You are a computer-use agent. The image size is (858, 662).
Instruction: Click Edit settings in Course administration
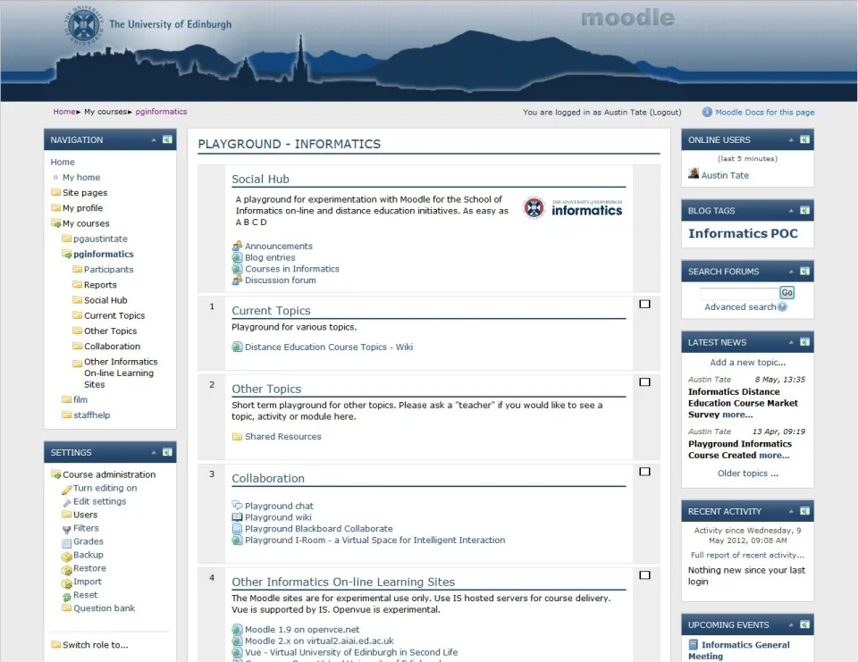point(99,501)
